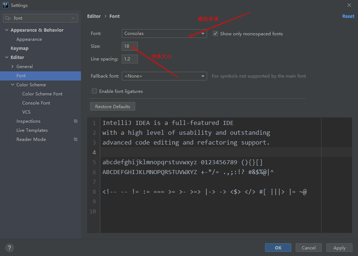Image resolution: width=358 pixels, height=256 pixels.
Task: Open the Fallback font dropdown
Action: tap(164, 76)
